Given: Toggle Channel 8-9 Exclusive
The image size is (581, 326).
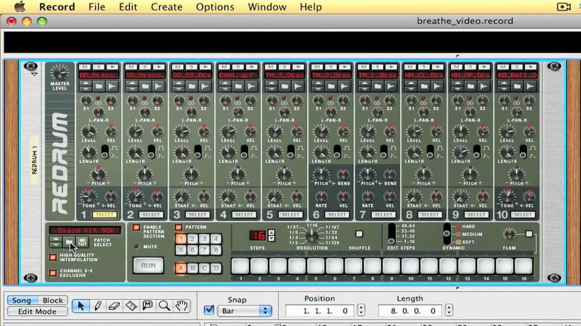Looking at the screenshot, I should pyautogui.click(x=53, y=273).
